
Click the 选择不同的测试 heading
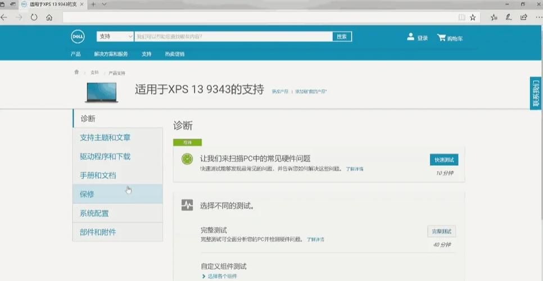tap(227, 206)
